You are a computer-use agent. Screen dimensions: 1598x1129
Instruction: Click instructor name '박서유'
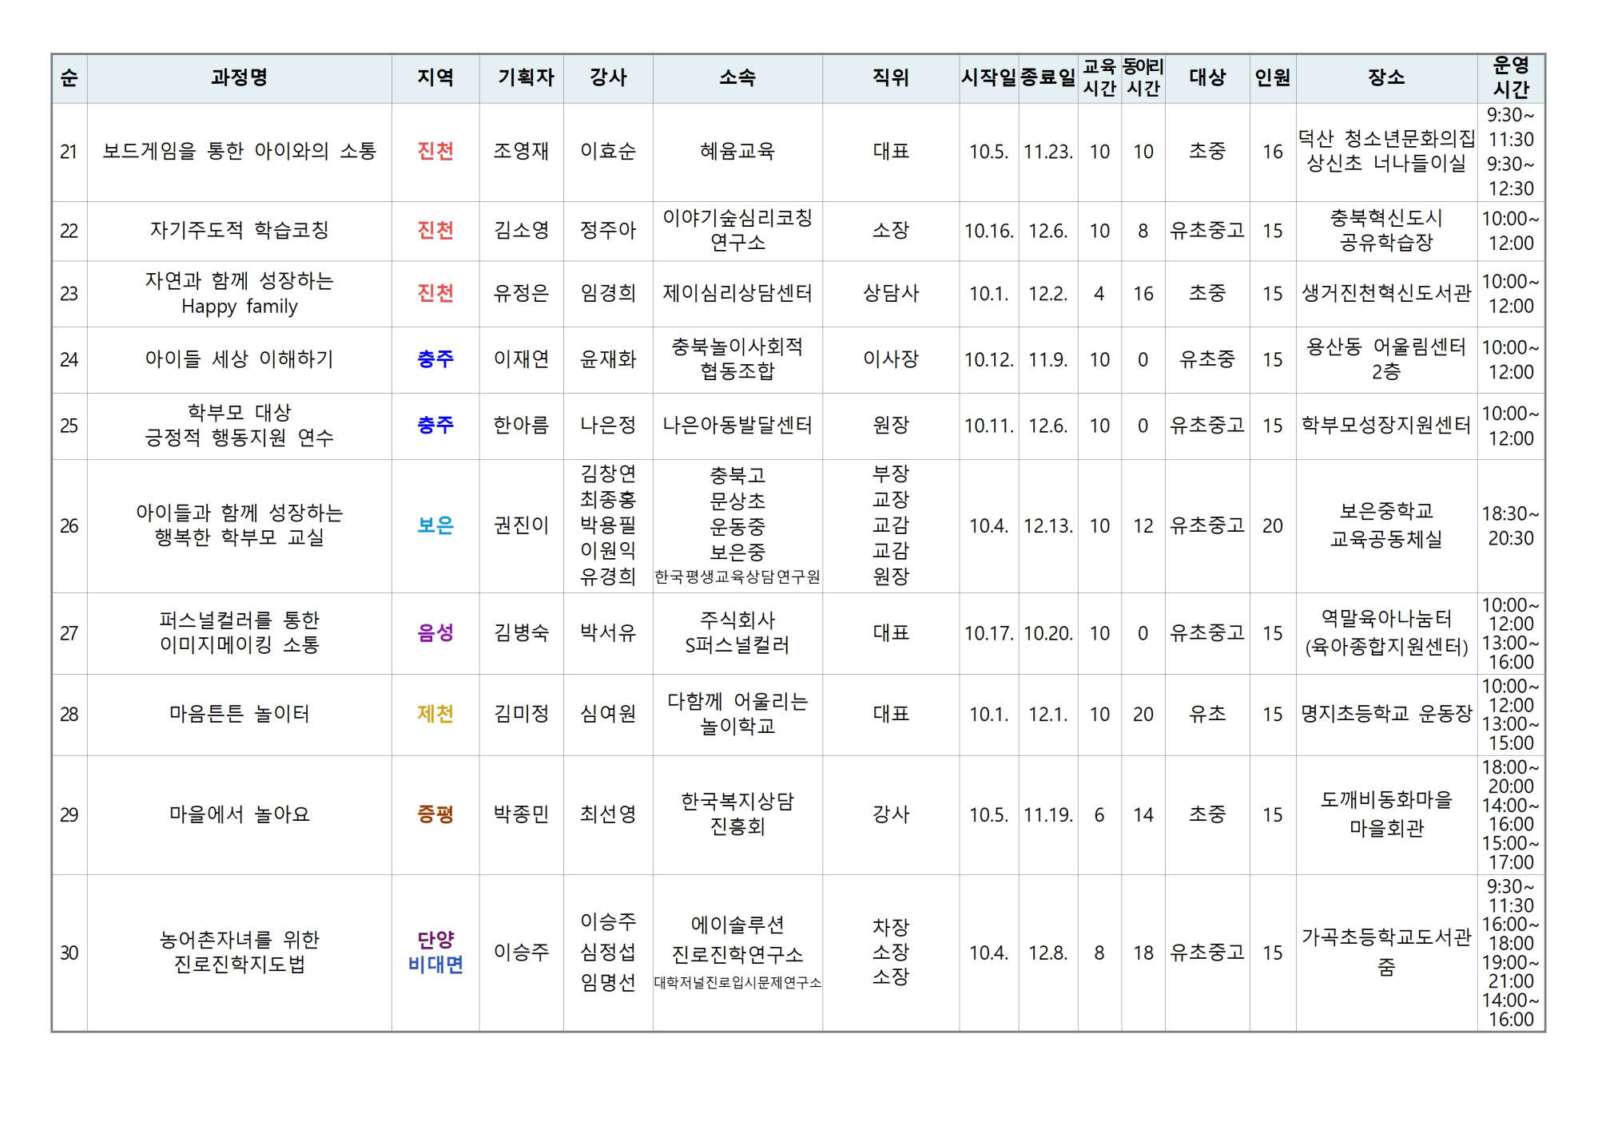point(608,633)
